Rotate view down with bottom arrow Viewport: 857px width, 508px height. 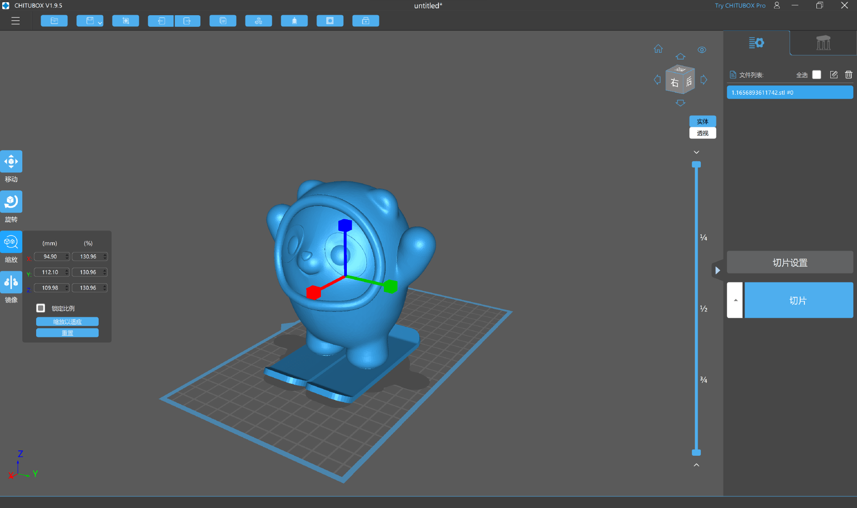[680, 103]
